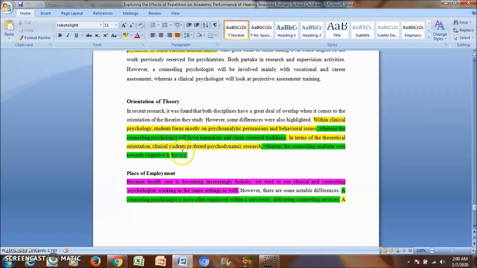
Task: Increase paragraph indent
Action: [x=196, y=25]
